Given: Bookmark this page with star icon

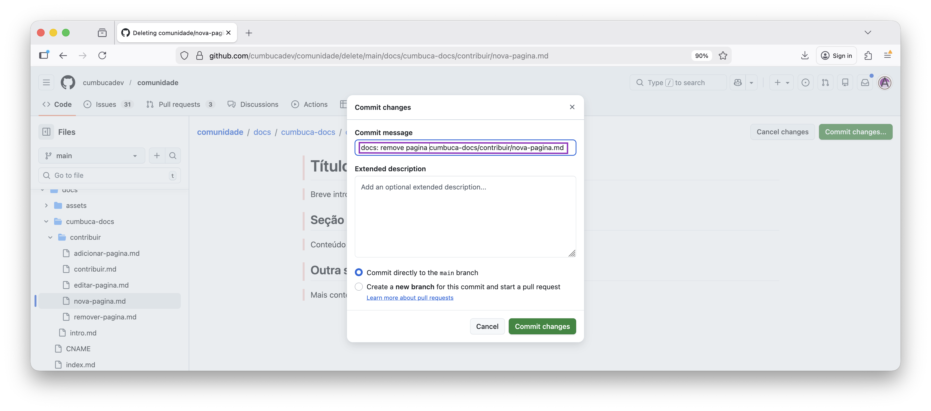Looking at the screenshot, I should (723, 56).
